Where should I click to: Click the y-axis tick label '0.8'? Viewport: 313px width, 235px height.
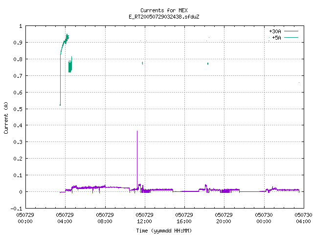click(x=18, y=59)
